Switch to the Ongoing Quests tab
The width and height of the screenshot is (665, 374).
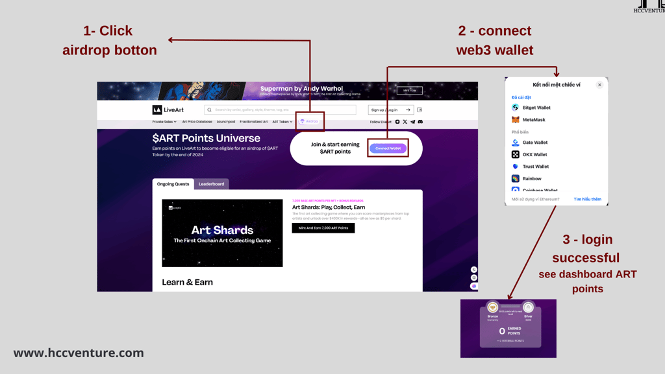pos(173,184)
